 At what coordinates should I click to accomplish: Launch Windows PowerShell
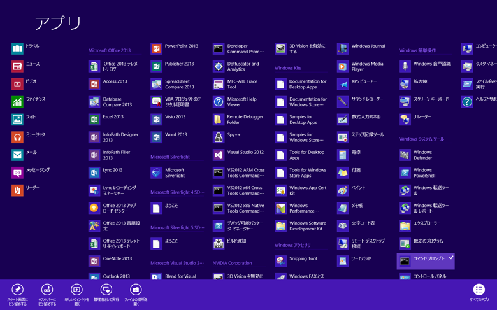(x=417, y=173)
